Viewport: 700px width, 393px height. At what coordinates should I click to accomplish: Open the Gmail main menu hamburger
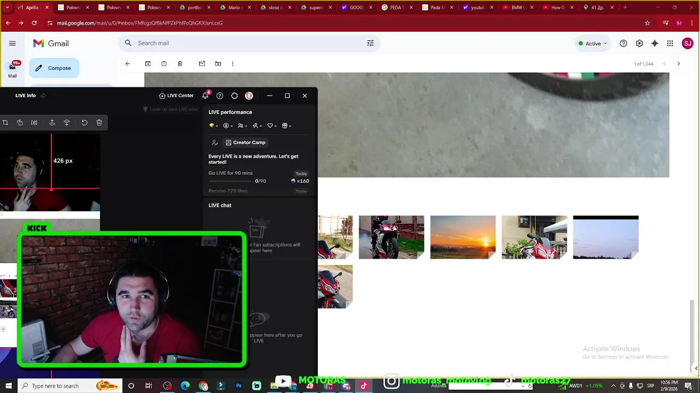point(13,43)
